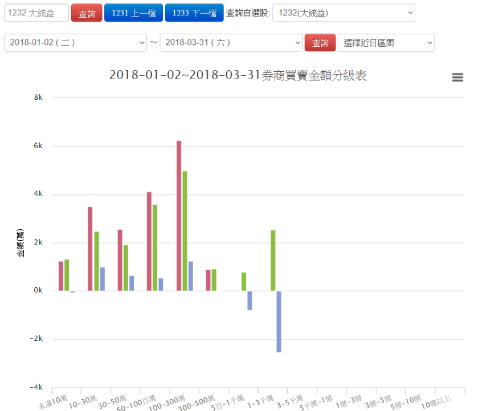This screenshot has width=478, height=411.
Task: Open the start date 2018-01-02 dropdown
Action: 75,43
